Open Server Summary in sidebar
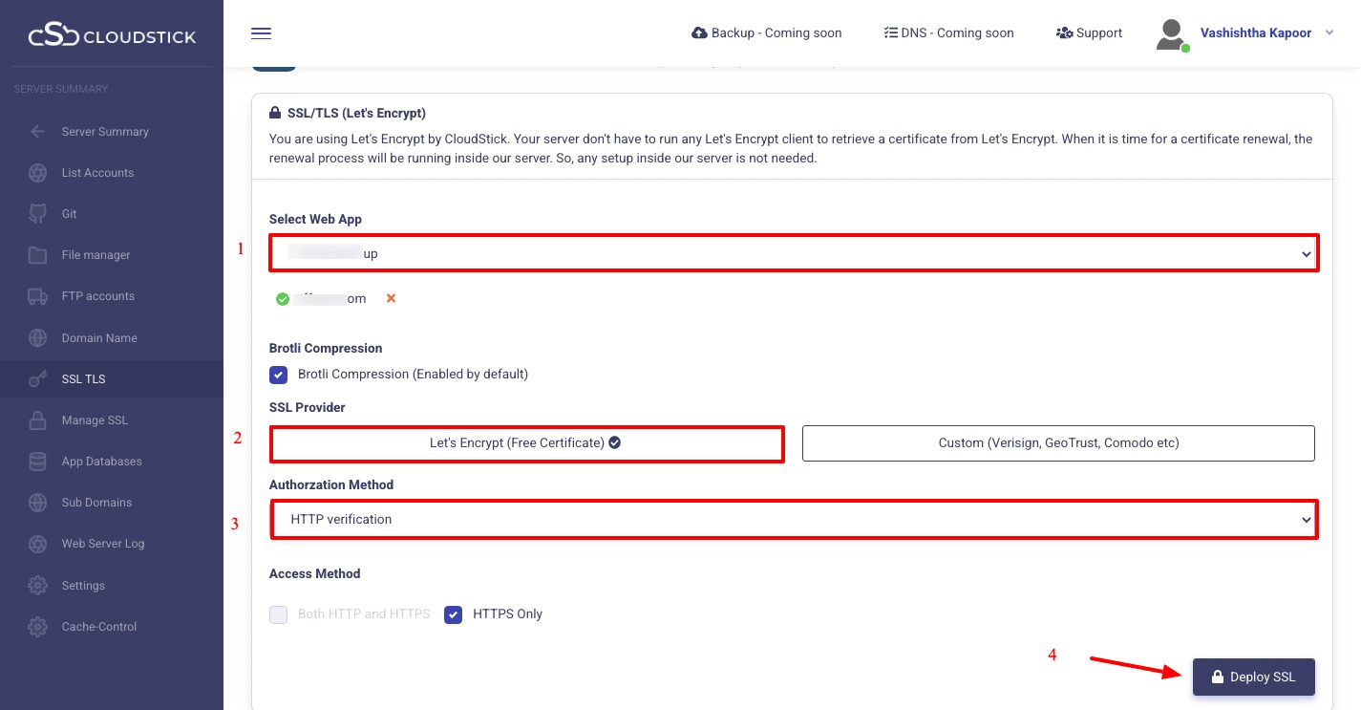Screen dimensions: 1361x710 click(105, 132)
